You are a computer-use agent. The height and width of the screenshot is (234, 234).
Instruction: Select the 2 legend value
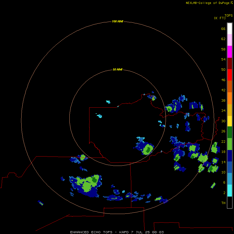[x=224, y=193]
